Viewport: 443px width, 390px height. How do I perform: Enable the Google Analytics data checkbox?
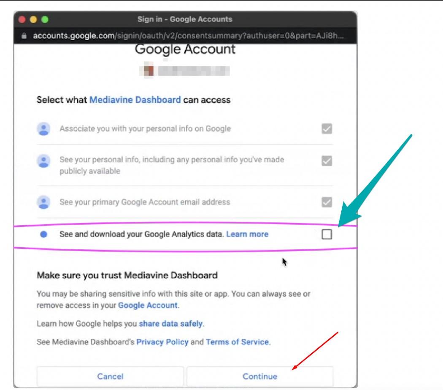click(x=327, y=234)
